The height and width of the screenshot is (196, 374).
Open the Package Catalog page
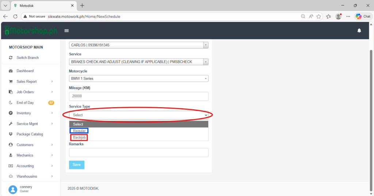[x=30, y=134]
